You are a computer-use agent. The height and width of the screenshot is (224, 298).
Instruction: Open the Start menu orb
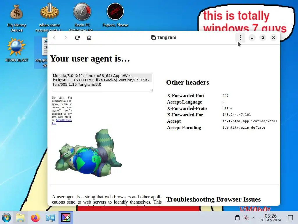click(6, 218)
